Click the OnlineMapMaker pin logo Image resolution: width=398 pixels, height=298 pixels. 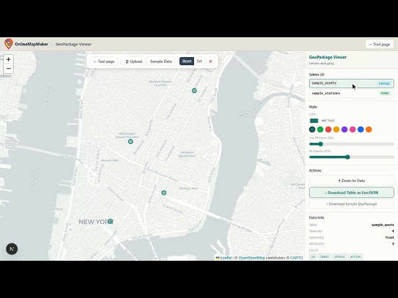[x=9, y=44]
